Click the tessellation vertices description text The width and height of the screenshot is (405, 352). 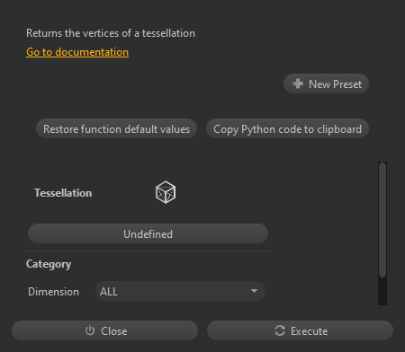pos(111,33)
